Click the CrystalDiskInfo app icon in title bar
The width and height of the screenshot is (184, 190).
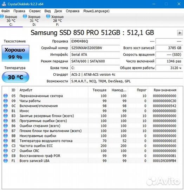[4, 4]
